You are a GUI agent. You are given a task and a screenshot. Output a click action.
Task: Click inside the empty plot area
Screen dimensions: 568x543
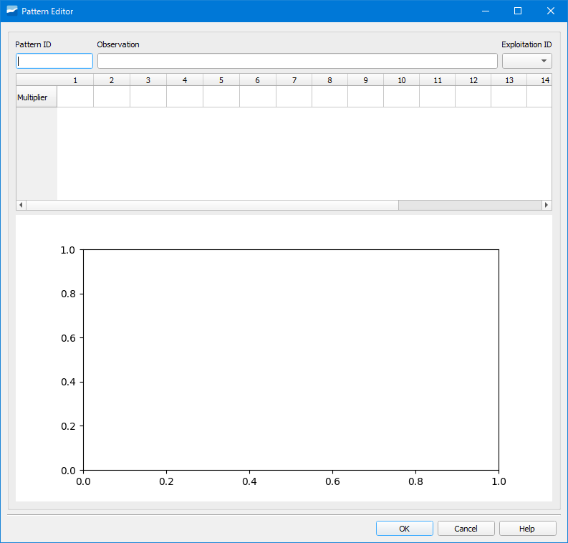291,360
